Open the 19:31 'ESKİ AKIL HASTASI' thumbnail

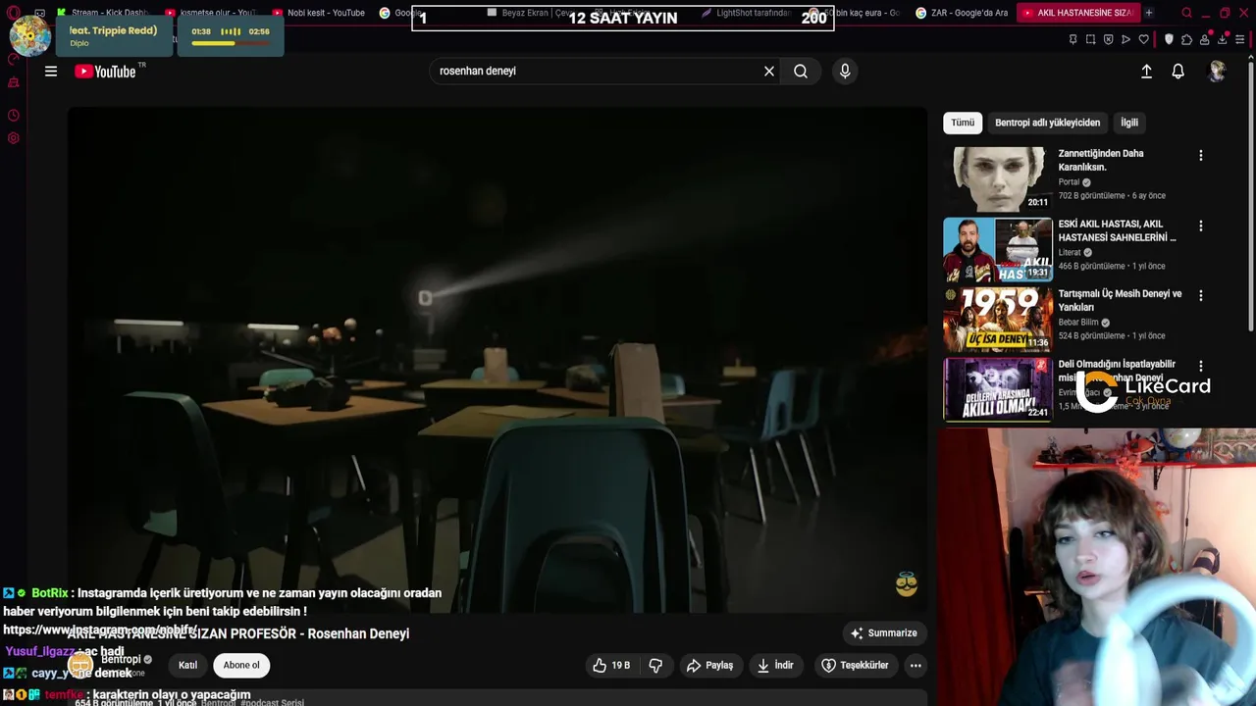[x=998, y=249]
